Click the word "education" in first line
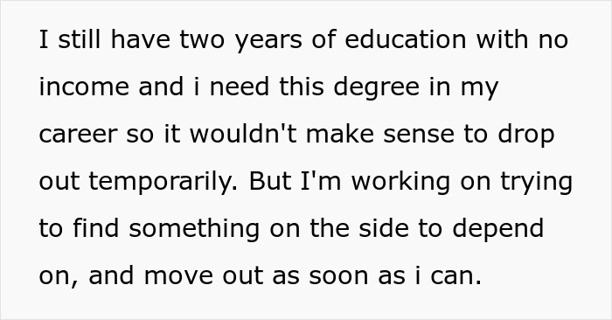The height and width of the screenshot is (320, 612). (x=406, y=39)
